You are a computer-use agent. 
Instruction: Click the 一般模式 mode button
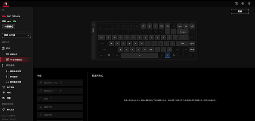tap(9, 27)
